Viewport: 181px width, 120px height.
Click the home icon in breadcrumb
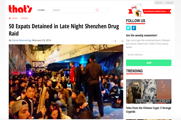[10, 18]
